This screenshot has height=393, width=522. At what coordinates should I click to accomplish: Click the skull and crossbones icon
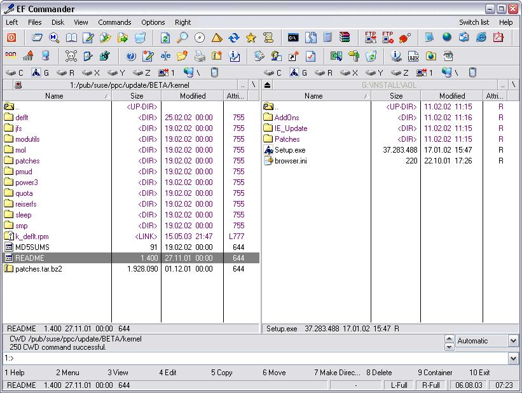click(71, 56)
